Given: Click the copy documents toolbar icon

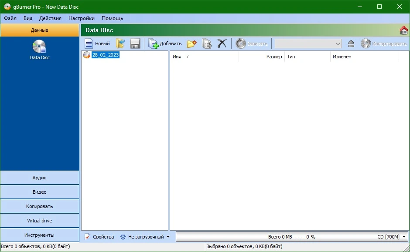Looking at the screenshot, I should tap(207, 44).
